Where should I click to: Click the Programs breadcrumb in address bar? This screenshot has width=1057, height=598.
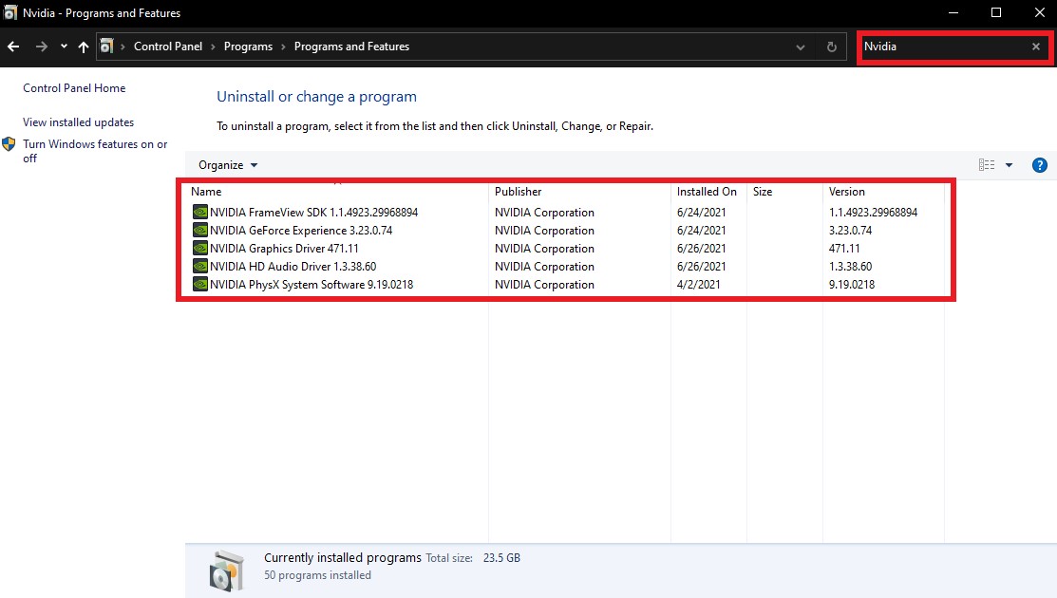[248, 47]
